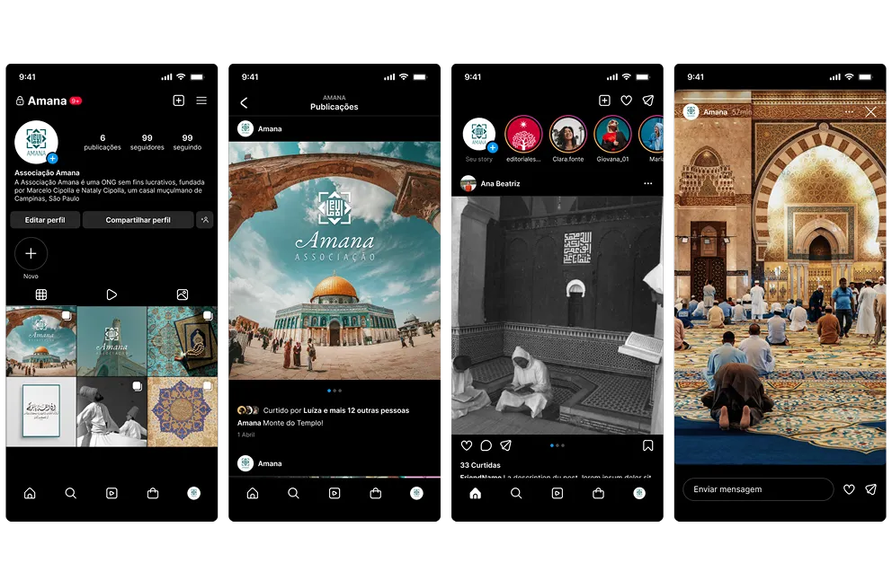The width and height of the screenshot is (892, 580).
Task: Open 33 Curtidas likes list
Action: 480,465
